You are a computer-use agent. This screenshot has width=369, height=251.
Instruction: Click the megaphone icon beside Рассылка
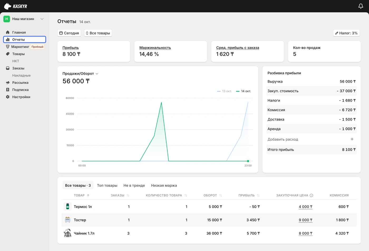tap(8, 83)
